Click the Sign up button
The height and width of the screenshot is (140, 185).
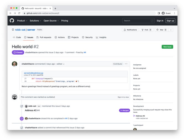tap(170, 21)
